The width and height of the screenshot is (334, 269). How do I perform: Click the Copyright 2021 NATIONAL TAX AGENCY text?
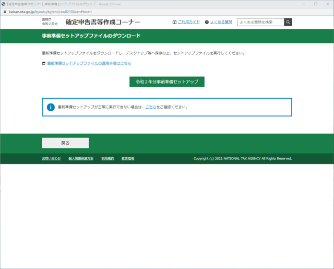pyautogui.click(x=243, y=159)
